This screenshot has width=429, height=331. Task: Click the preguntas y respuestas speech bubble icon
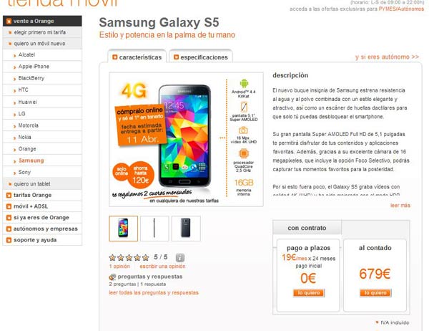[112, 277]
